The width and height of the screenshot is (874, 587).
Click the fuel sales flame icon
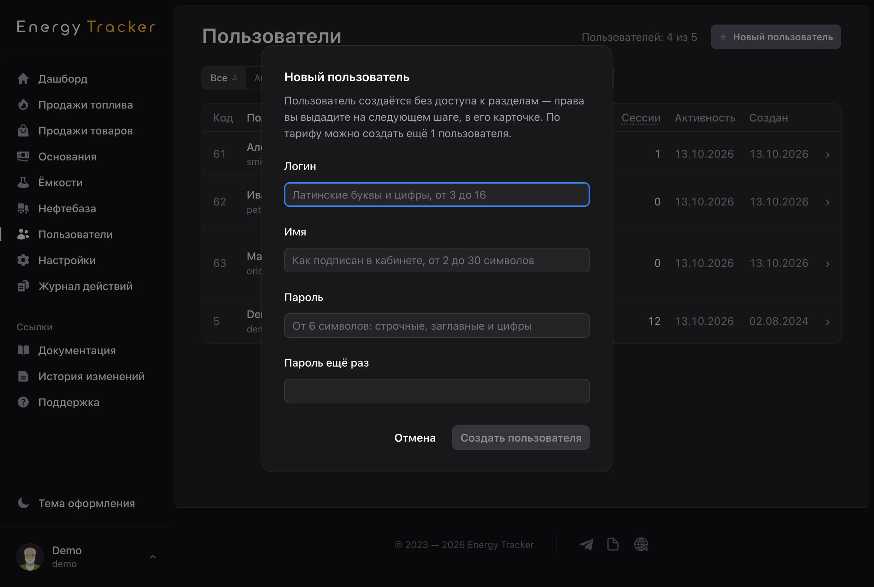point(23,104)
